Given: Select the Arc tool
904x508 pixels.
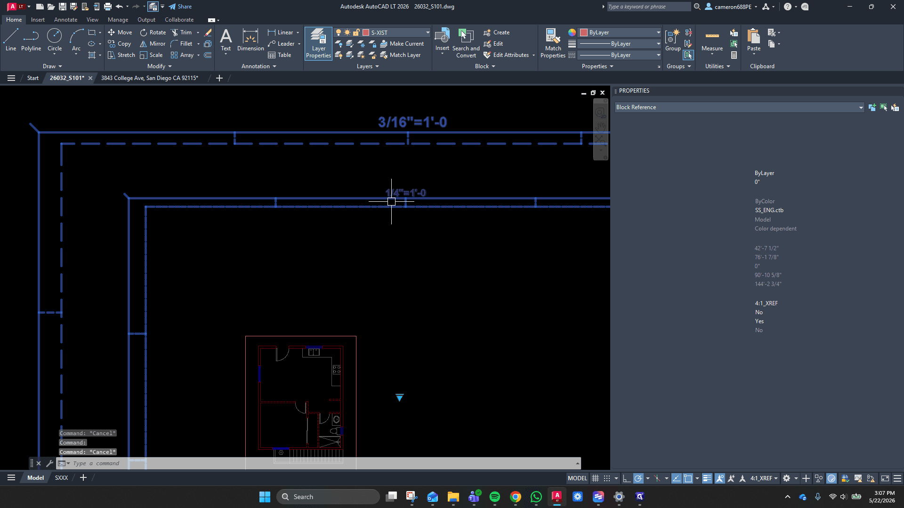Looking at the screenshot, I should point(76,40).
